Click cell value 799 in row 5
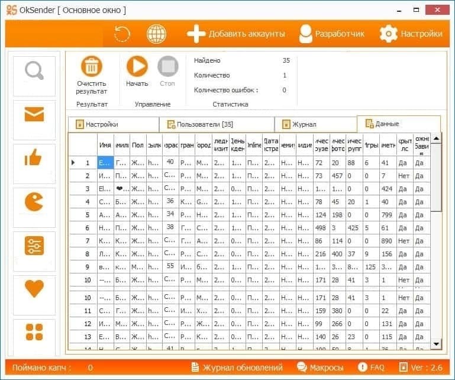This screenshot has height=380, width=455. click(387, 215)
